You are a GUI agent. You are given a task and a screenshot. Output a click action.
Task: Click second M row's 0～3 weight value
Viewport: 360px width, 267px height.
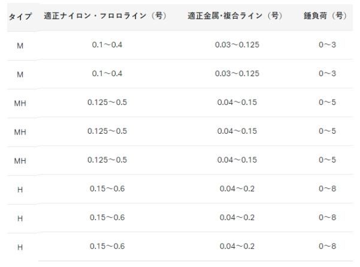pyautogui.click(x=327, y=73)
